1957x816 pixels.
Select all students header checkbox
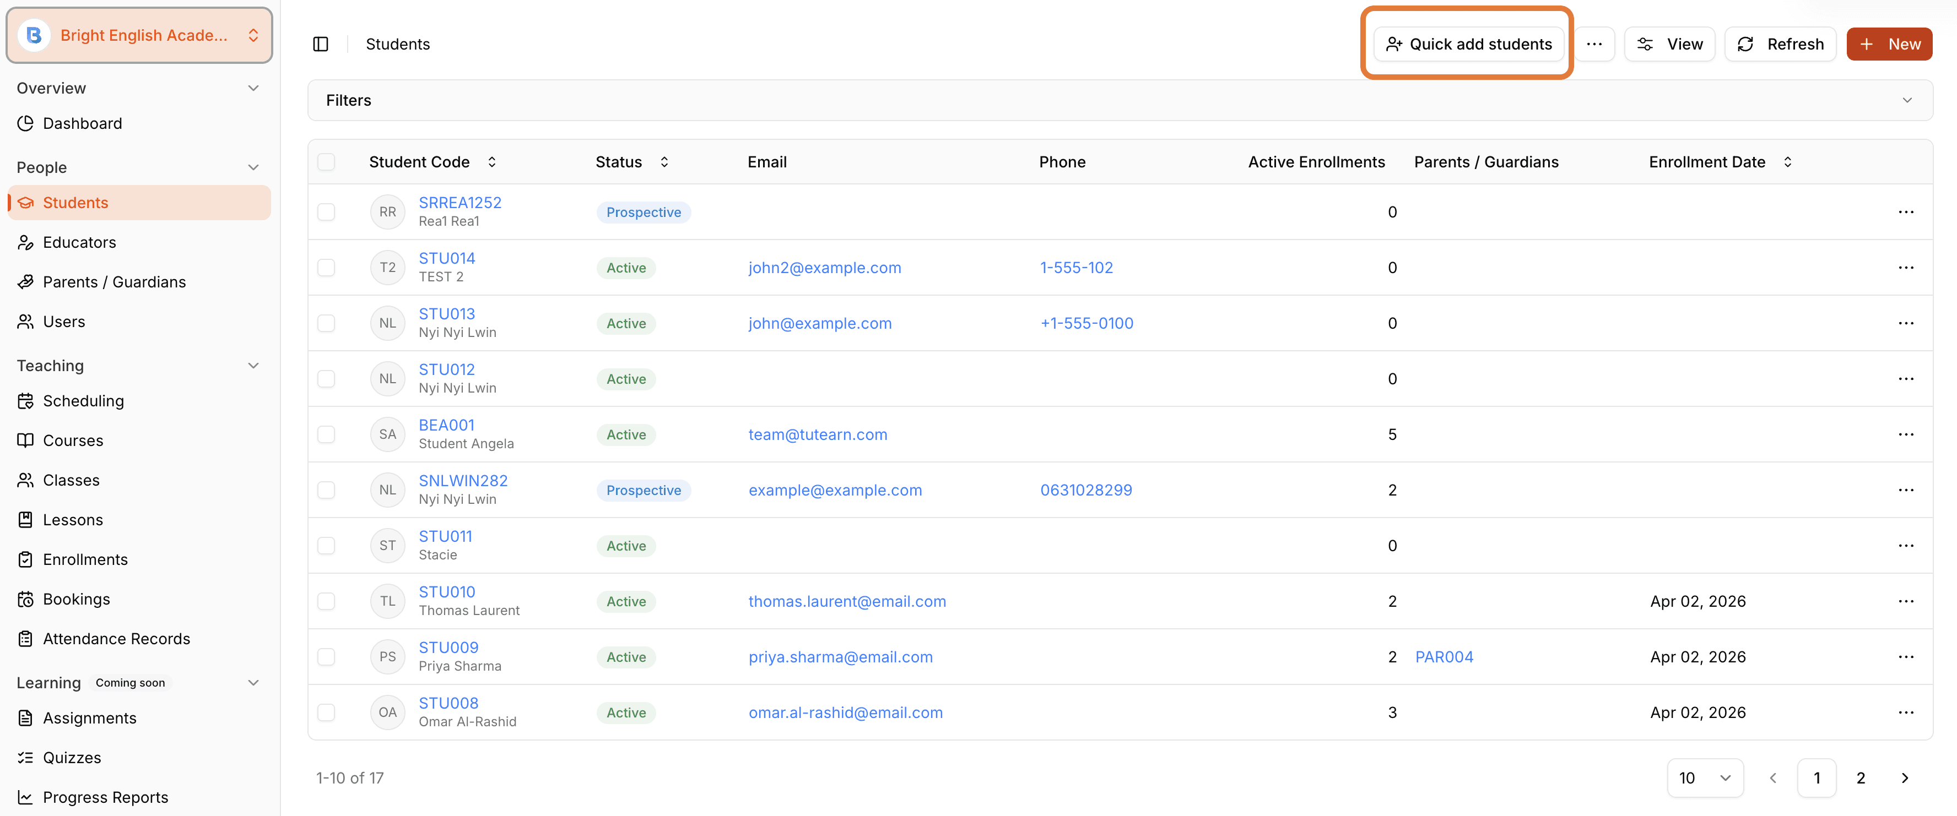[x=326, y=162]
